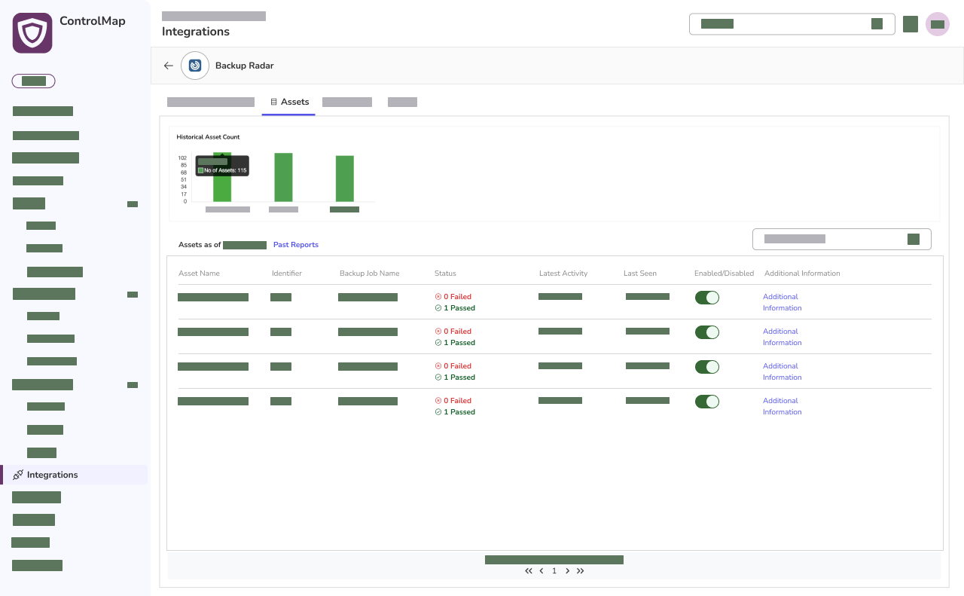
Task: Click the Last Seen column header
Action: 640,274
